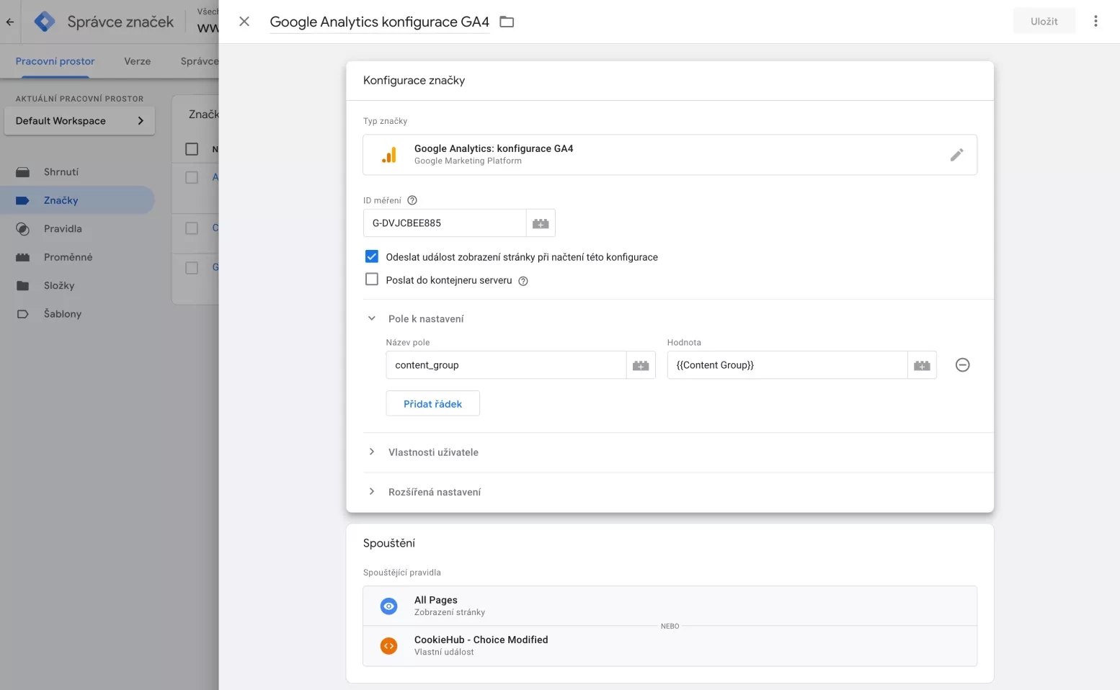Click folder icon next to tag name
This screenshot has width=1120, height=690.
tap(507, 22)
